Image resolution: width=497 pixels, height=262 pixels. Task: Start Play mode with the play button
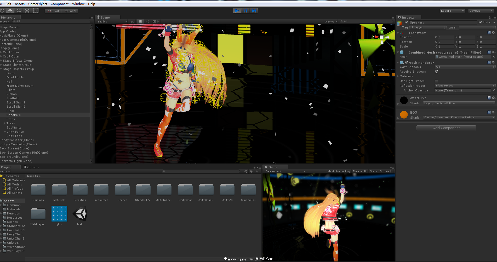click(237, 11)
